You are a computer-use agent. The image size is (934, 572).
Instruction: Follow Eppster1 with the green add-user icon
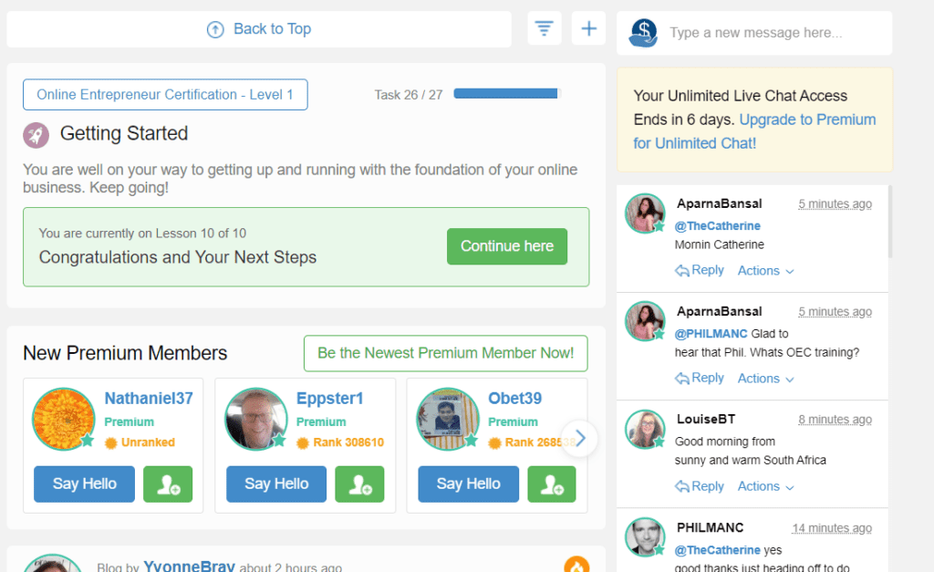coord(359,484)
